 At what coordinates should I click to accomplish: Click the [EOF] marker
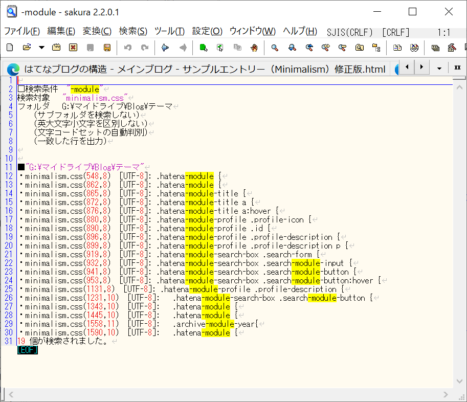point(28,350)
